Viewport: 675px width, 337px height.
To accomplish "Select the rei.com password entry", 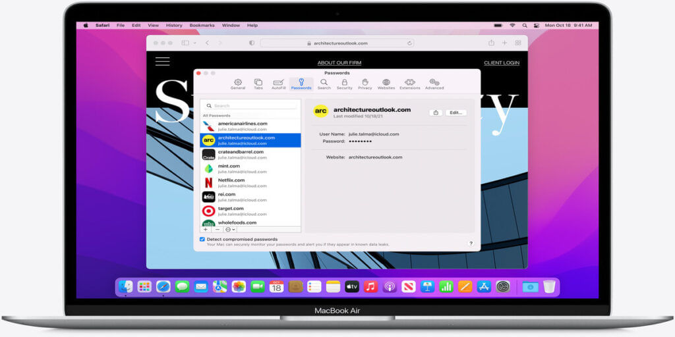I will 250,197.
